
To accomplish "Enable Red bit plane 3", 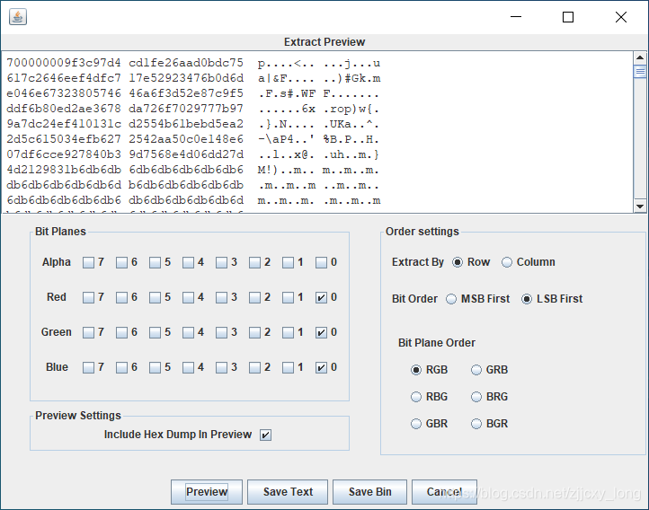I will pos(221,297).
